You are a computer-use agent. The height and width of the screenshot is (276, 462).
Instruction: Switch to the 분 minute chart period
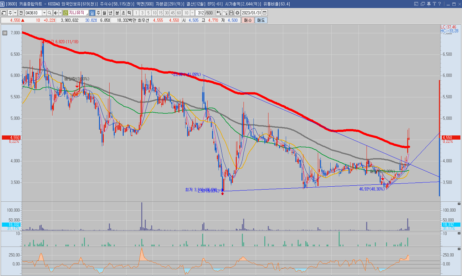pyautogui.click(x=117, y=13)
